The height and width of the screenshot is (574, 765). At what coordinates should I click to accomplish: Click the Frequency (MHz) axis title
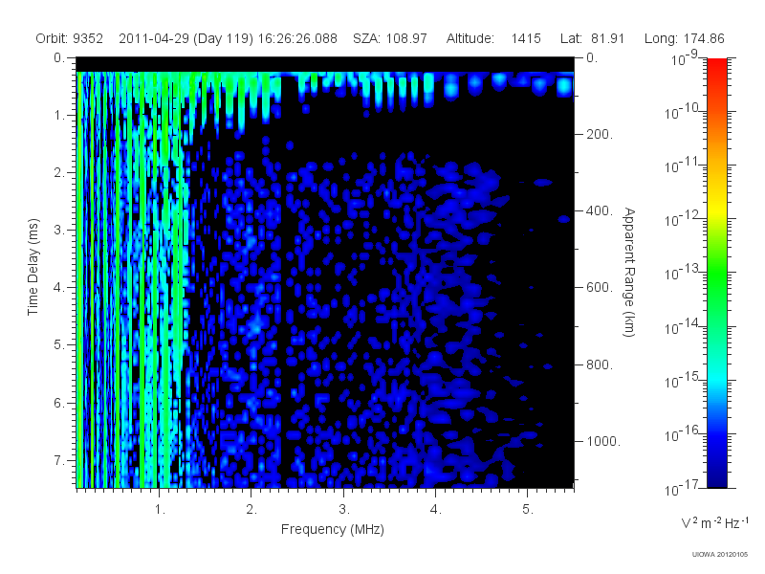pyautogui.click(x=332, y=530)
